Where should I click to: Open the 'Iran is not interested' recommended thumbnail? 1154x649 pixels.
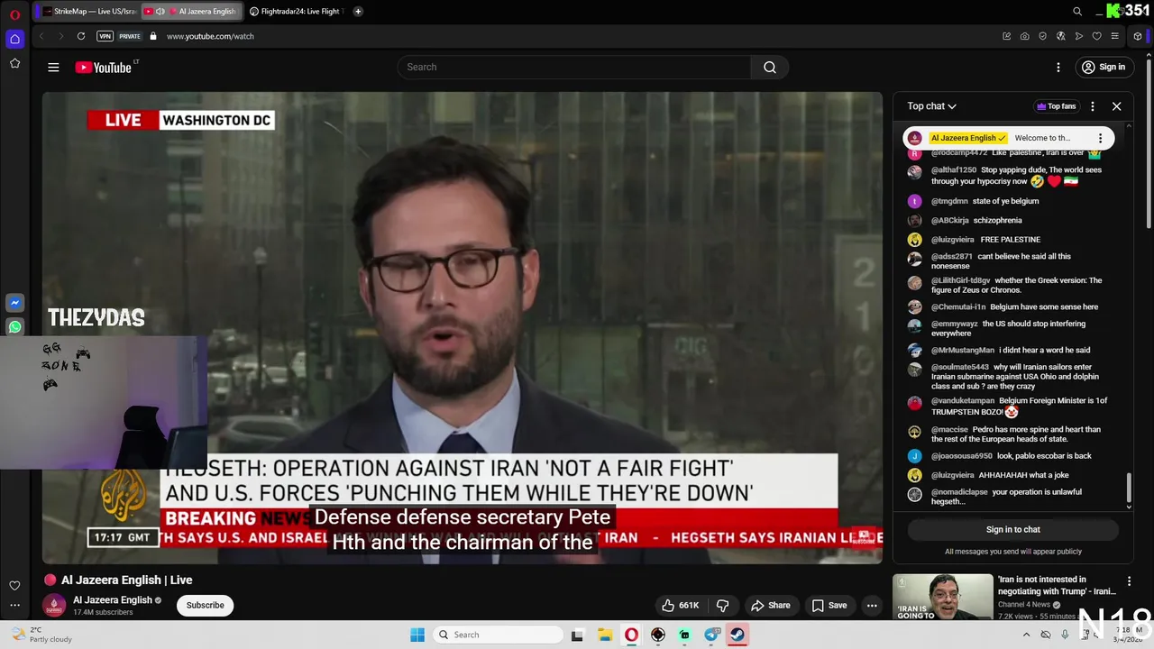[943, 597]
